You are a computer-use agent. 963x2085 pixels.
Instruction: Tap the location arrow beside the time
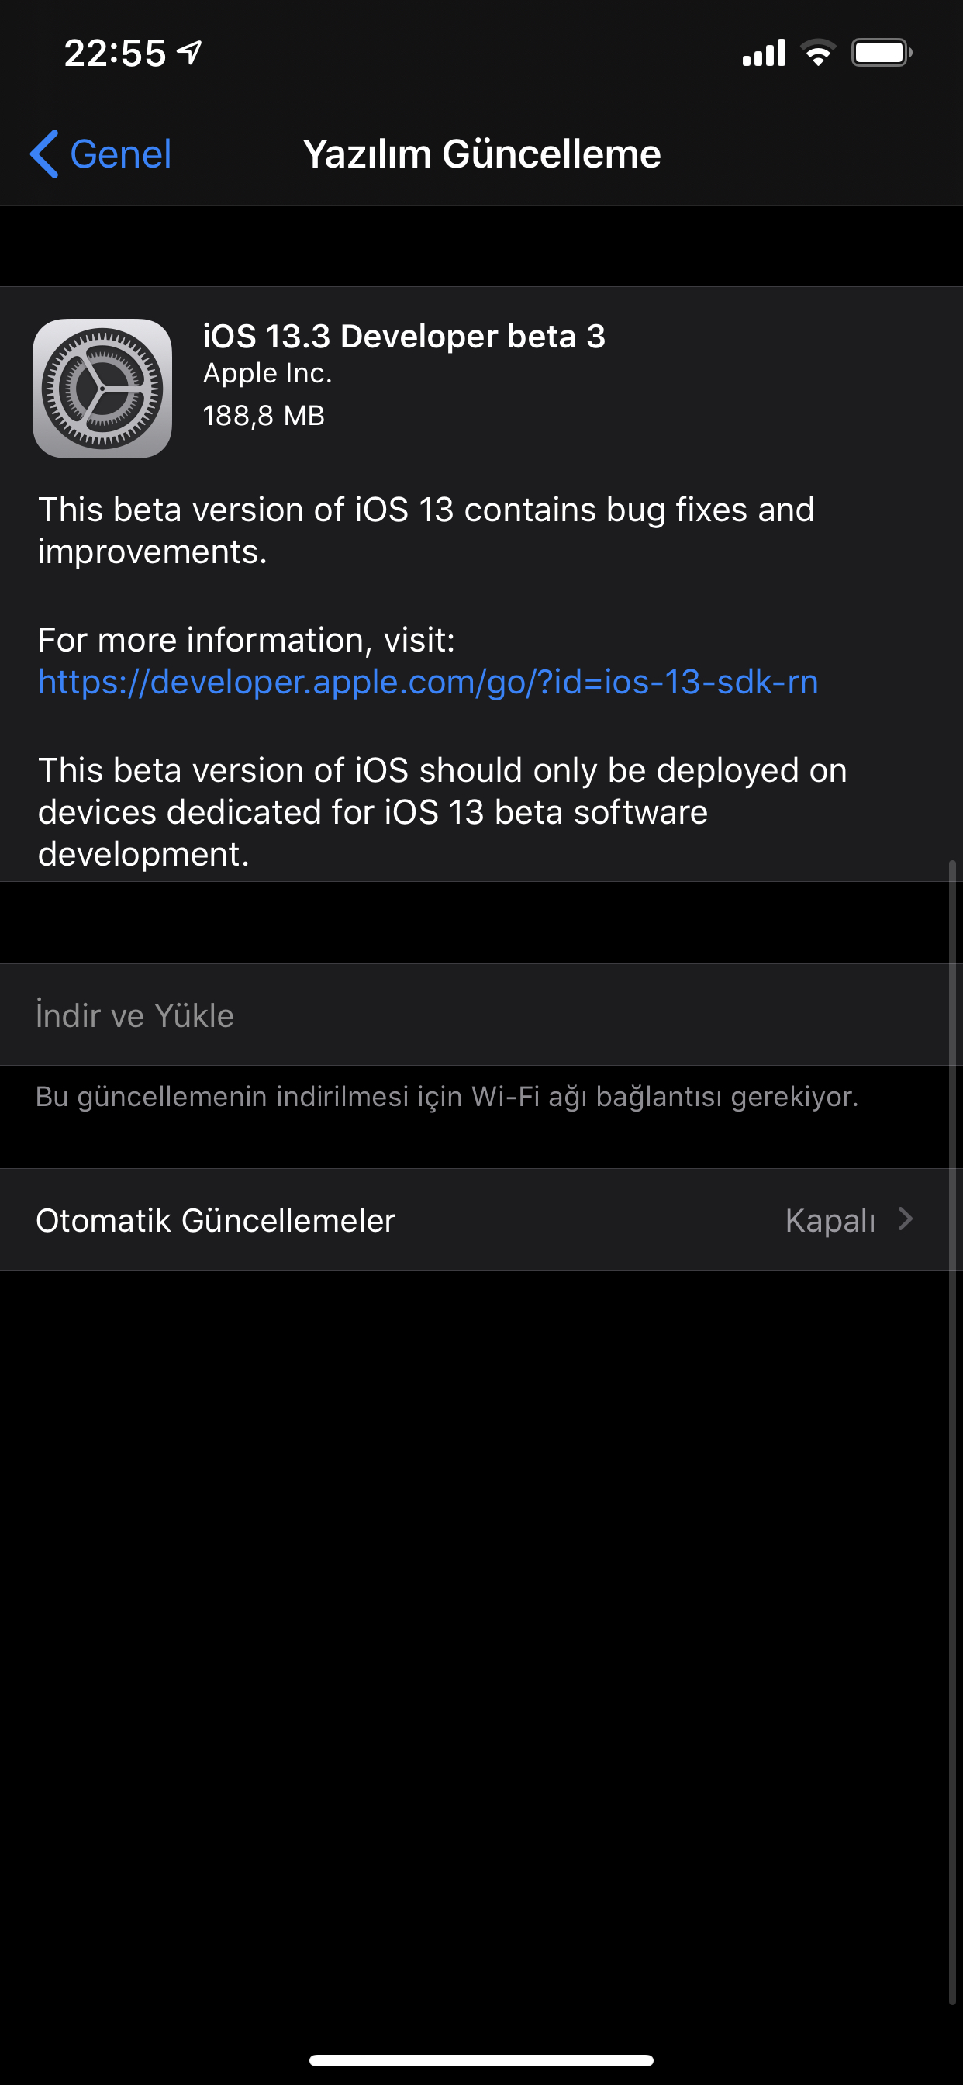coord(189,53)
